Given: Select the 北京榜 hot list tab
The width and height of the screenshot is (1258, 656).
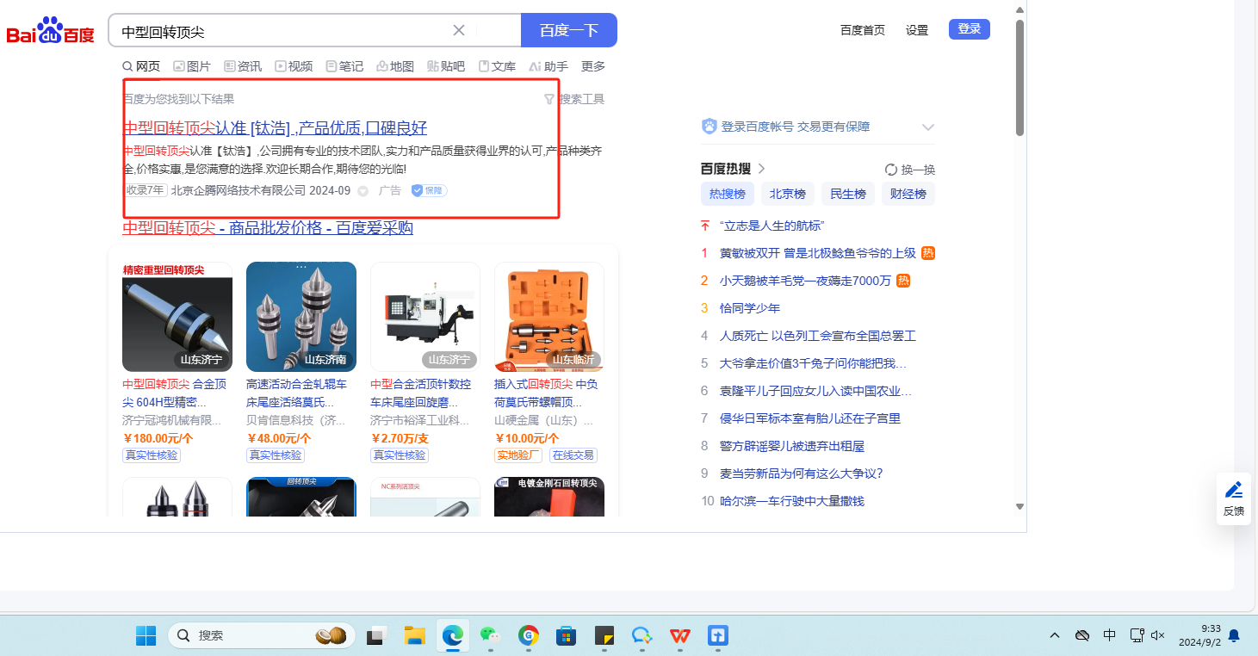Looking at the screenshot, I should [788, 194].
